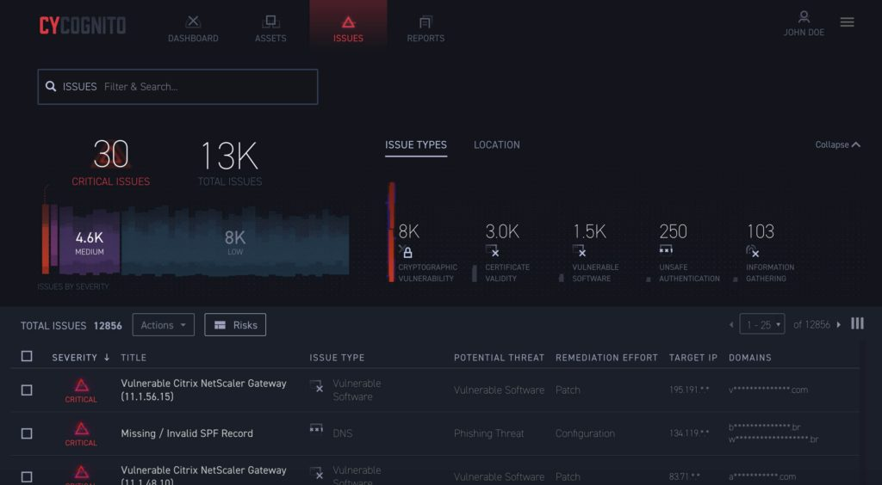
Task: Click the Configuration remediation cell
Action: (x=585, y=433)
